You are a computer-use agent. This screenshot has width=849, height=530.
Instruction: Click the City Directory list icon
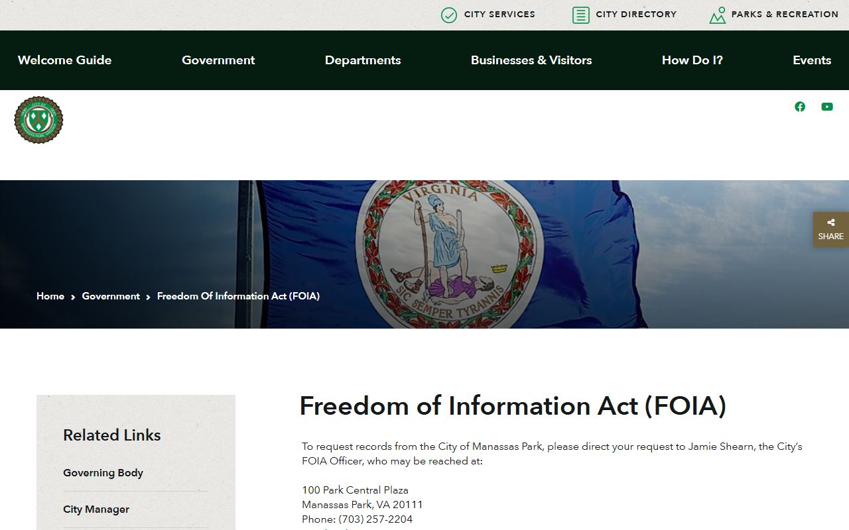[x=581, y=15]
